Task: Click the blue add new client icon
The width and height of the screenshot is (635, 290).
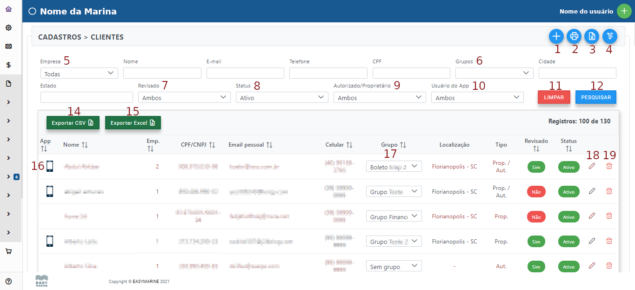Action: (x=556, y=36)
